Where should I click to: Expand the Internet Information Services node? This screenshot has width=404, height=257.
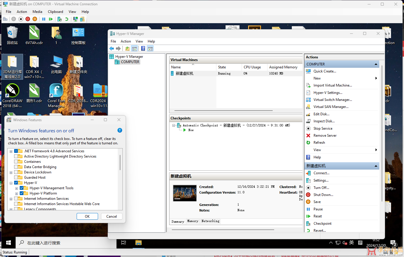pos(11,199)
